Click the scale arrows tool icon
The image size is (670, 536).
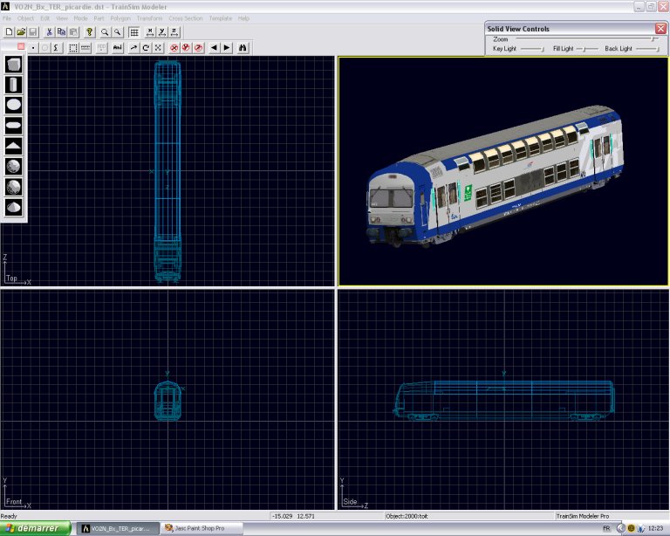tap(158, 48)
